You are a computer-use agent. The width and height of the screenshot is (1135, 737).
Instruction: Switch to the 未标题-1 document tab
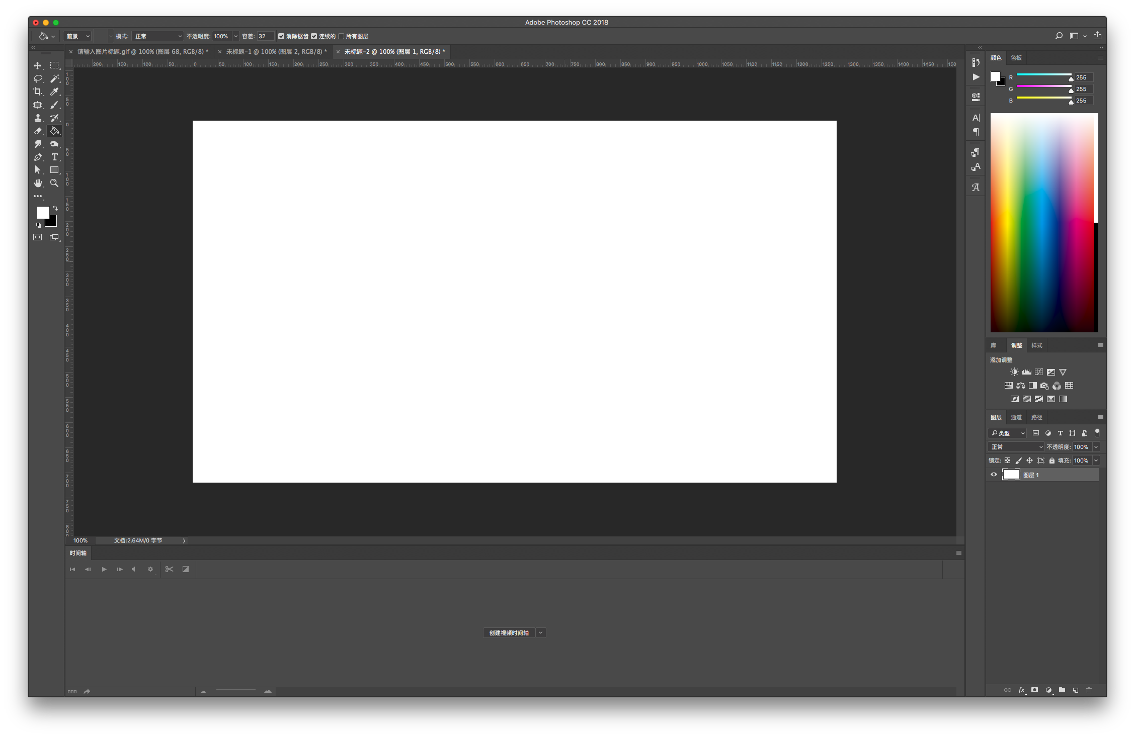[x=276, y=52]
